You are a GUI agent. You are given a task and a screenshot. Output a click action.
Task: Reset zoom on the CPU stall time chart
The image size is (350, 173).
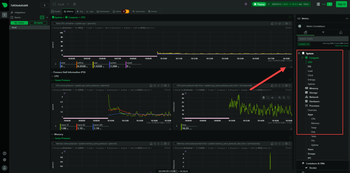pos(288,97)
